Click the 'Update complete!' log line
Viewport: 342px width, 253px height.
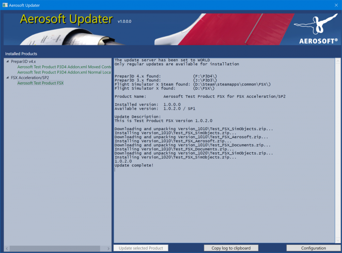134,165
